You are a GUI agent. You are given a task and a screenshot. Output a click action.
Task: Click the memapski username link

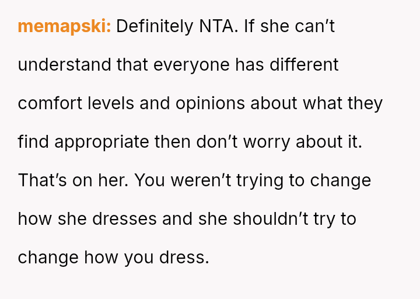coord(64,26)
